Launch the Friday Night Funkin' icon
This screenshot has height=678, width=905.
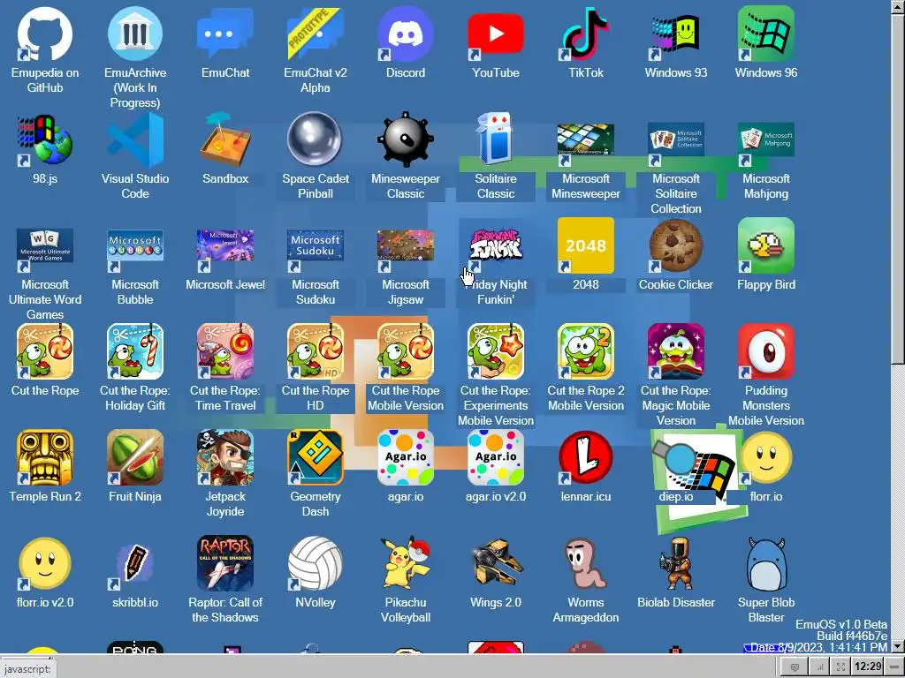point(495,245)
